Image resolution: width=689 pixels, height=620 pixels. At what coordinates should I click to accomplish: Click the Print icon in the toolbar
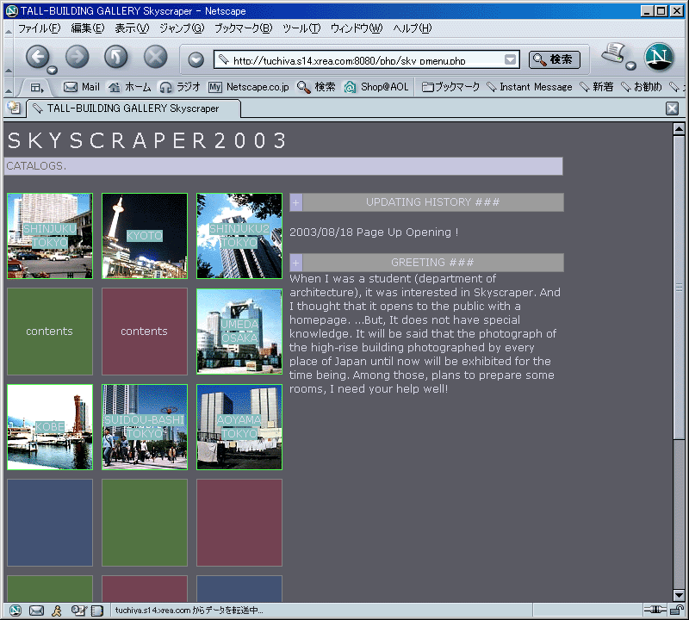[613, 53]
